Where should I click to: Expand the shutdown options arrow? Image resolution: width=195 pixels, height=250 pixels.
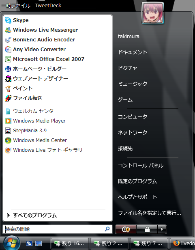(162, 229)
